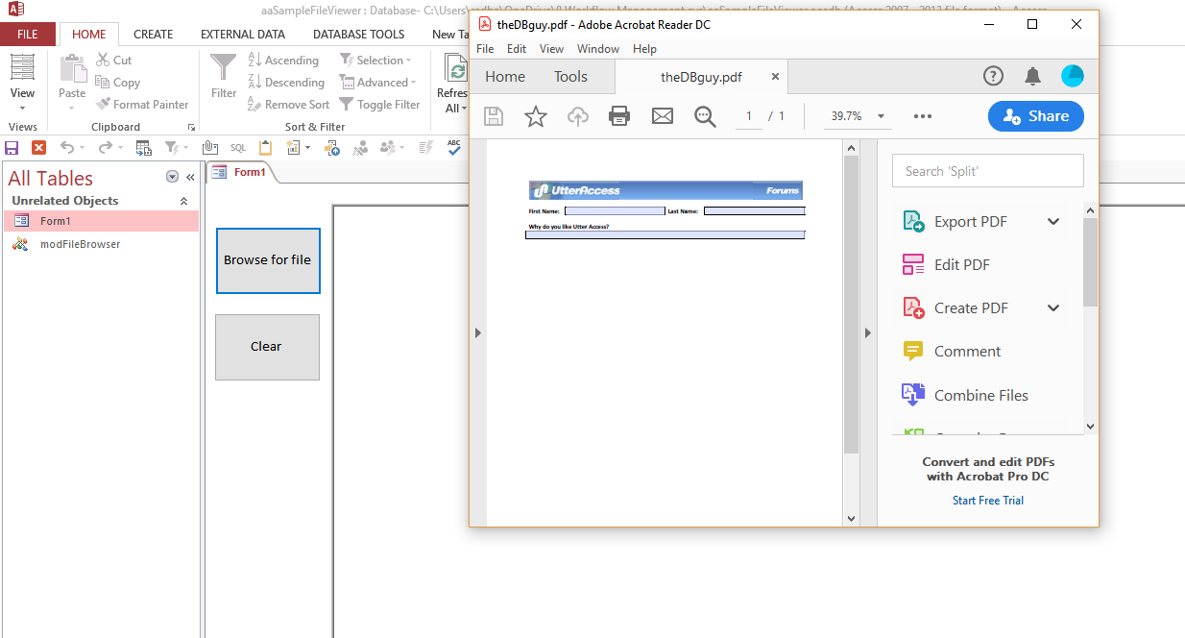Switch to the CREATE ribbon tab

point(154,34)
